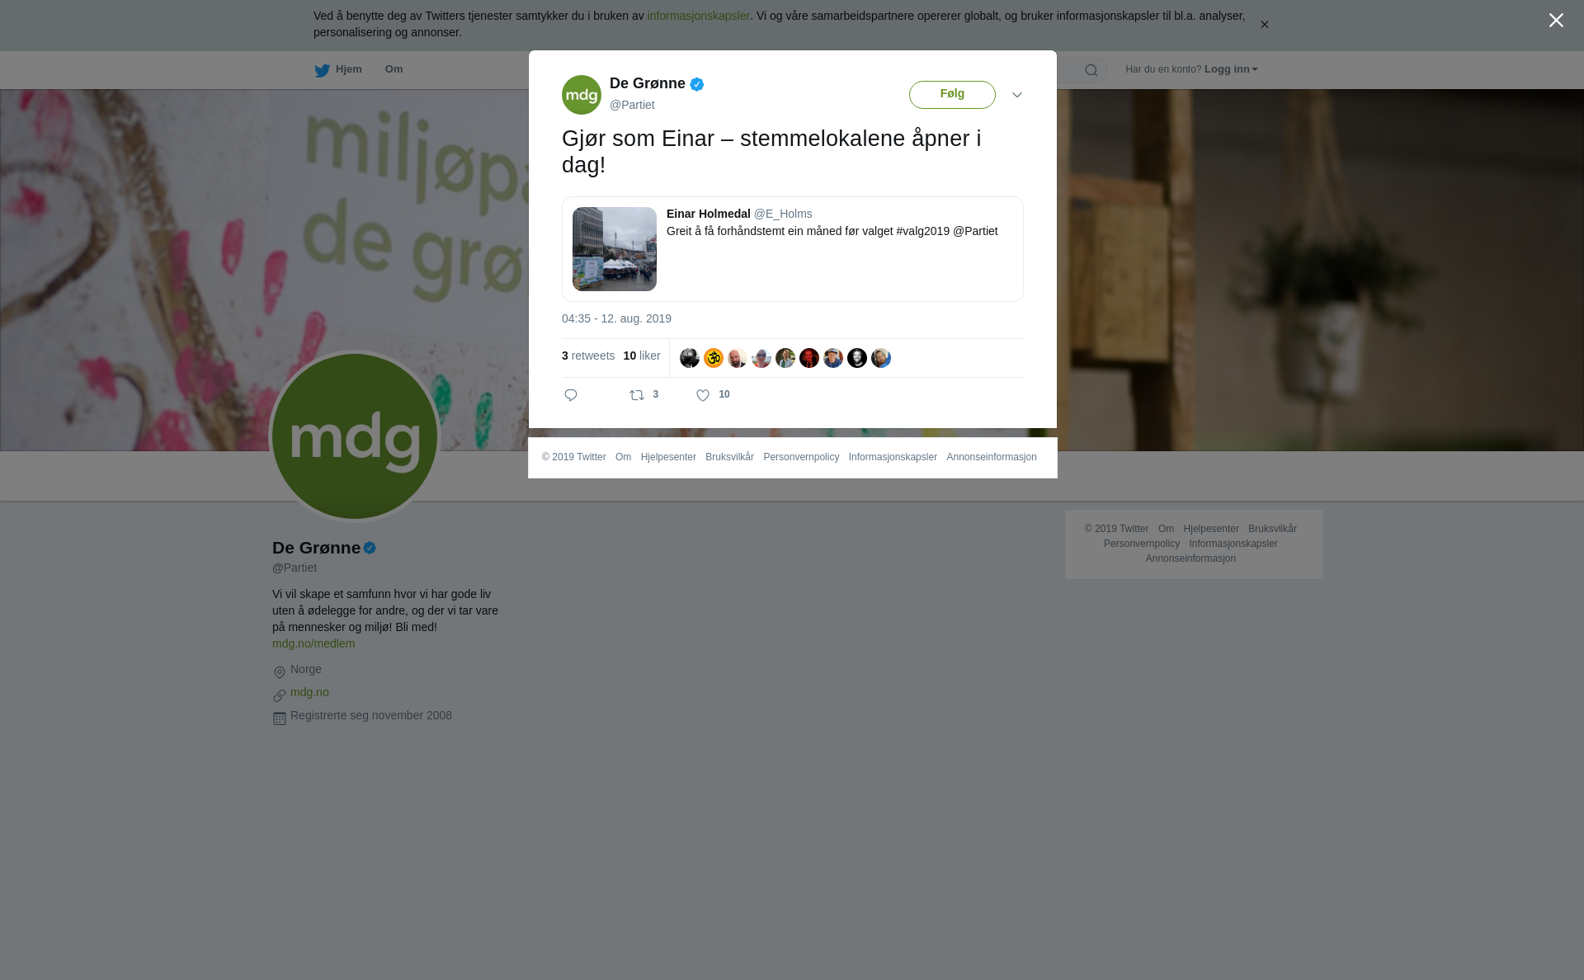
Task: Open the informasjonskapsler link in the banner
Action: (x=698, y=16)
